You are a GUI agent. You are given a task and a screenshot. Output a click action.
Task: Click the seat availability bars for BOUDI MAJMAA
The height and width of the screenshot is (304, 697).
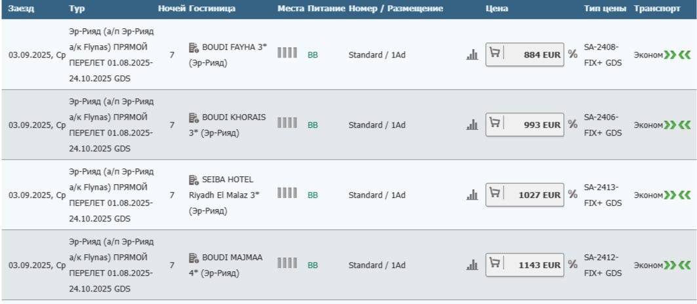[287, 263]
